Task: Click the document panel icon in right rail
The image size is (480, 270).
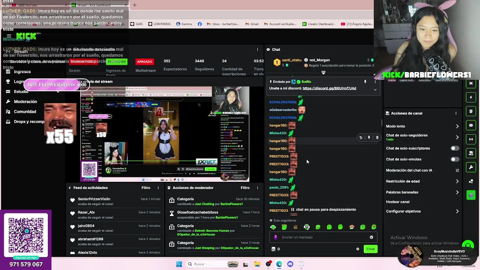Action: 471,111
